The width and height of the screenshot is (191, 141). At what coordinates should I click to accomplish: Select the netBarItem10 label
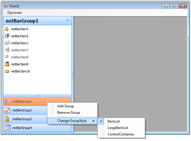(20, 71)
